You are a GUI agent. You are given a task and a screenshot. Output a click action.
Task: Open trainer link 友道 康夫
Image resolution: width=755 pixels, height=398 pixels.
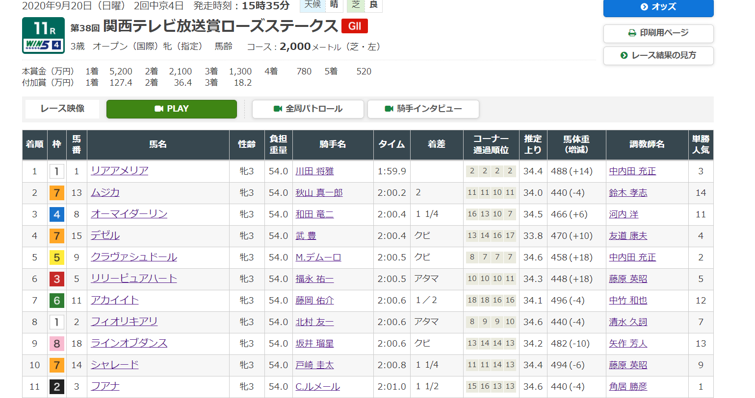click(628, 236)
